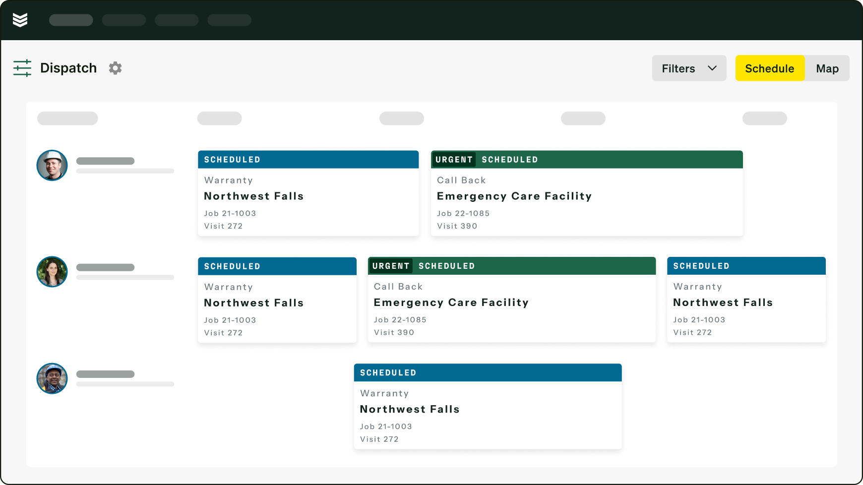
Task: Select the app logo in the top bar
Action: [20, 20]
